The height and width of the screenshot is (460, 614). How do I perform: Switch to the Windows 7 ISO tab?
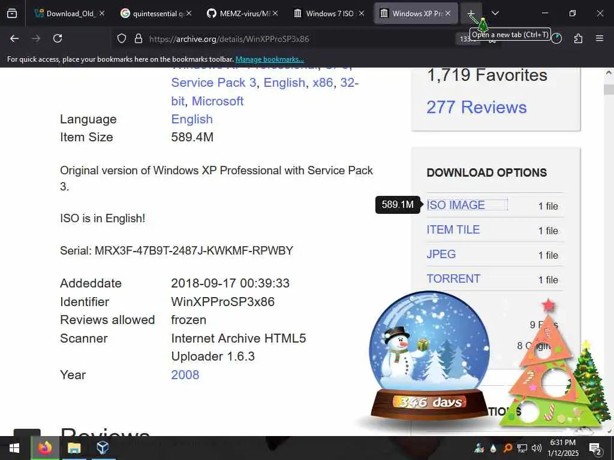pos(329,13)
